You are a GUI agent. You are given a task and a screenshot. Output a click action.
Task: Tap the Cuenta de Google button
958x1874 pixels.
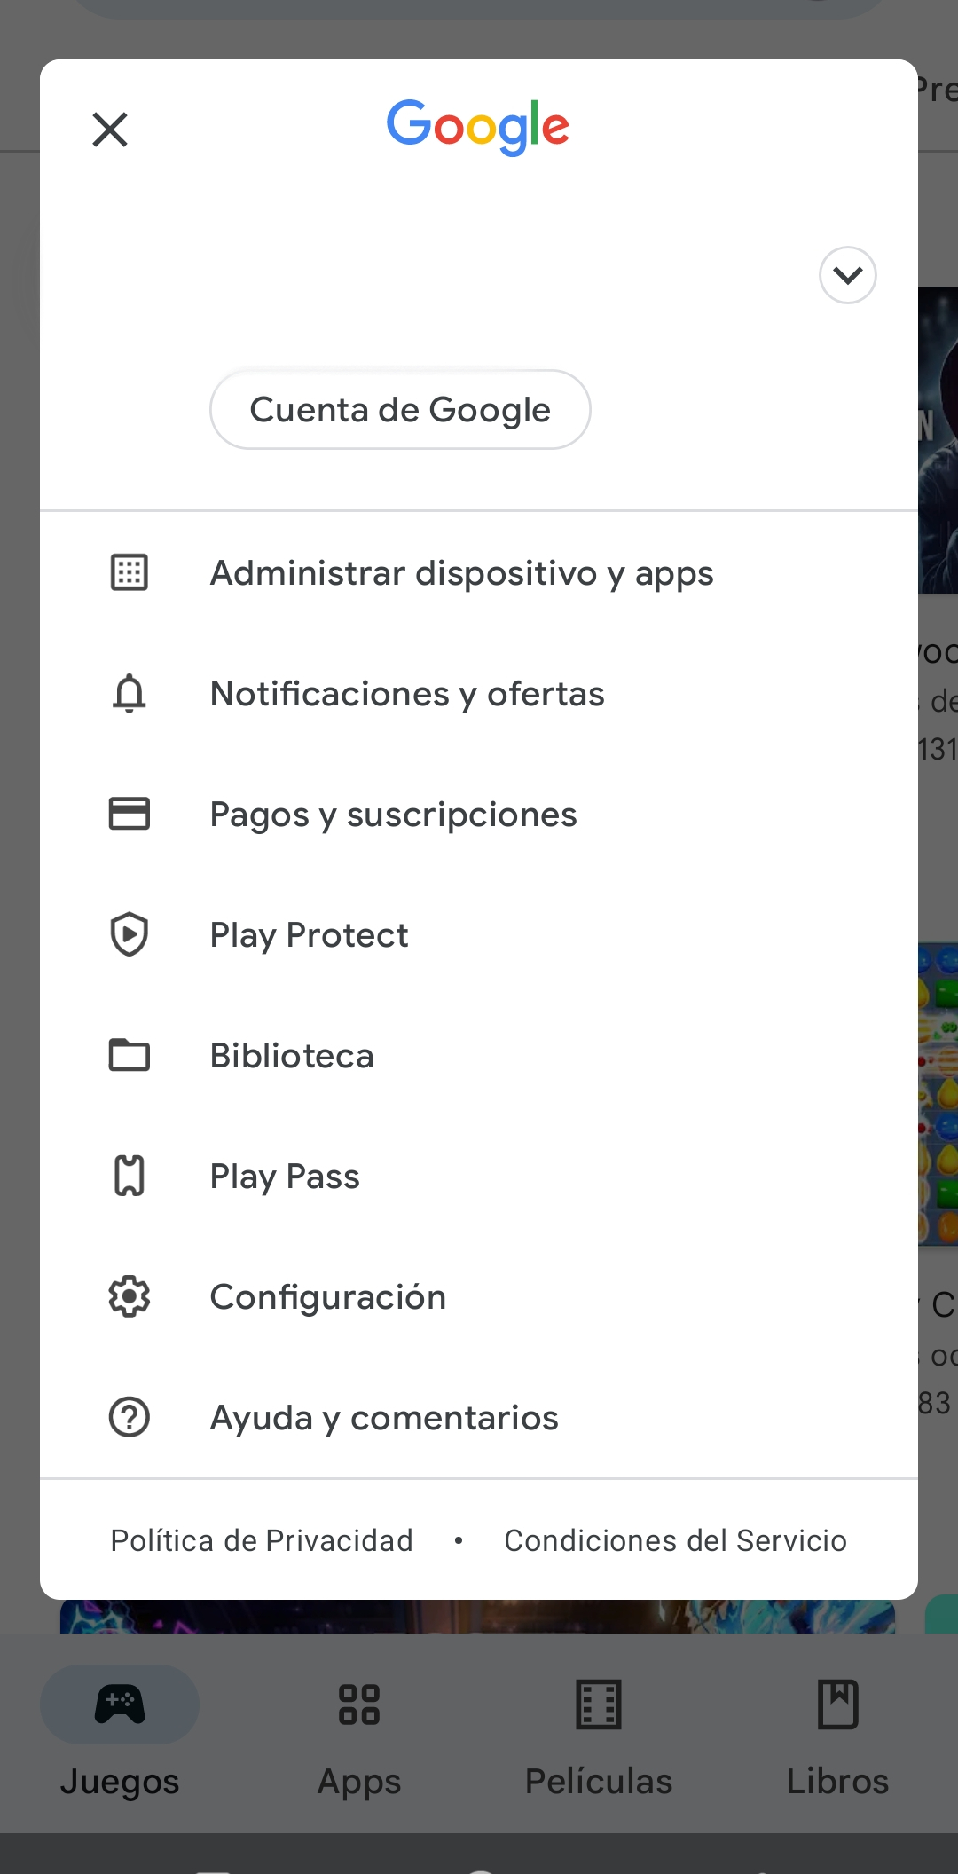point(400,410)
